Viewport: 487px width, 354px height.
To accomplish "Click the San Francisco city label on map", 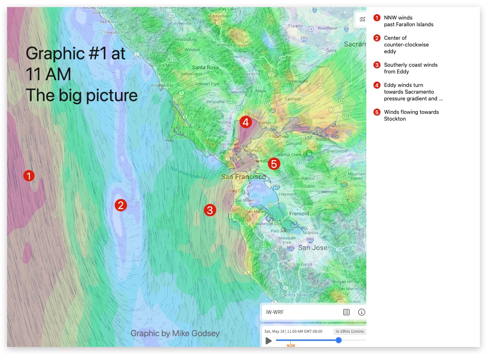I will click(x=243, y=177).
